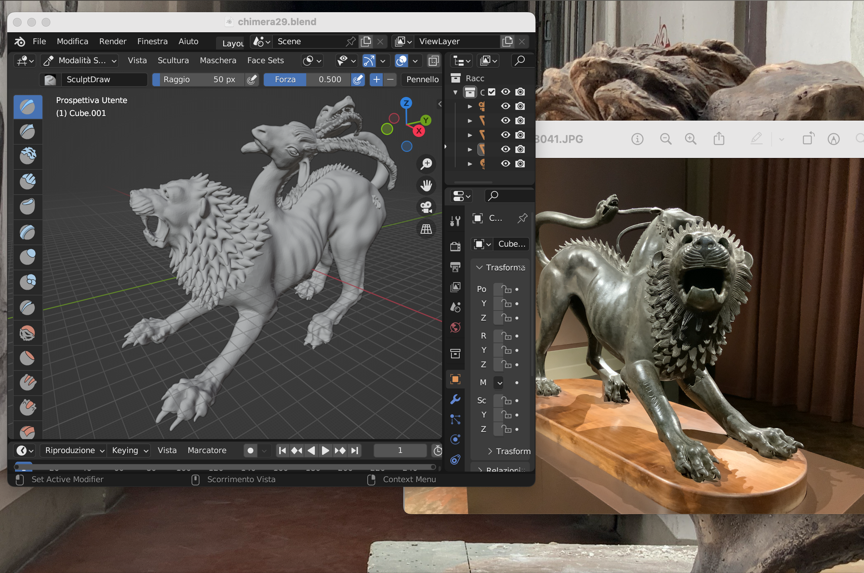The width and height of the screenshot is (864, 573).
Task: Open the Finestra menu
Action: [152, 41]
